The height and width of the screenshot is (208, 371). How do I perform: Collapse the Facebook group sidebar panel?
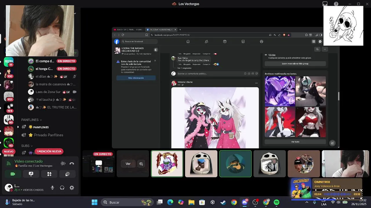tap(156, 50)
